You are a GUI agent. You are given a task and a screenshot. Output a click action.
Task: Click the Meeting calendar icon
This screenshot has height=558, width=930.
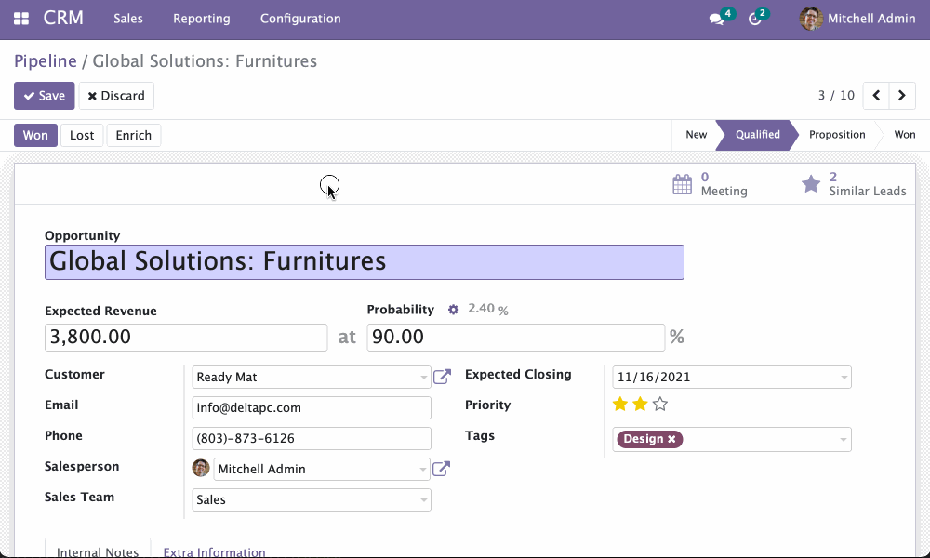[x=684, y=183]
